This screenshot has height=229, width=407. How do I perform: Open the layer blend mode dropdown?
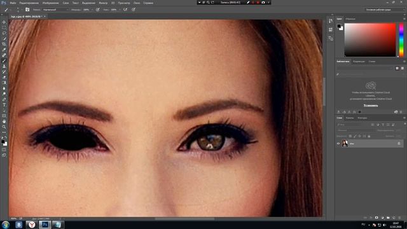pyautogui.click(x=355, y=130)
